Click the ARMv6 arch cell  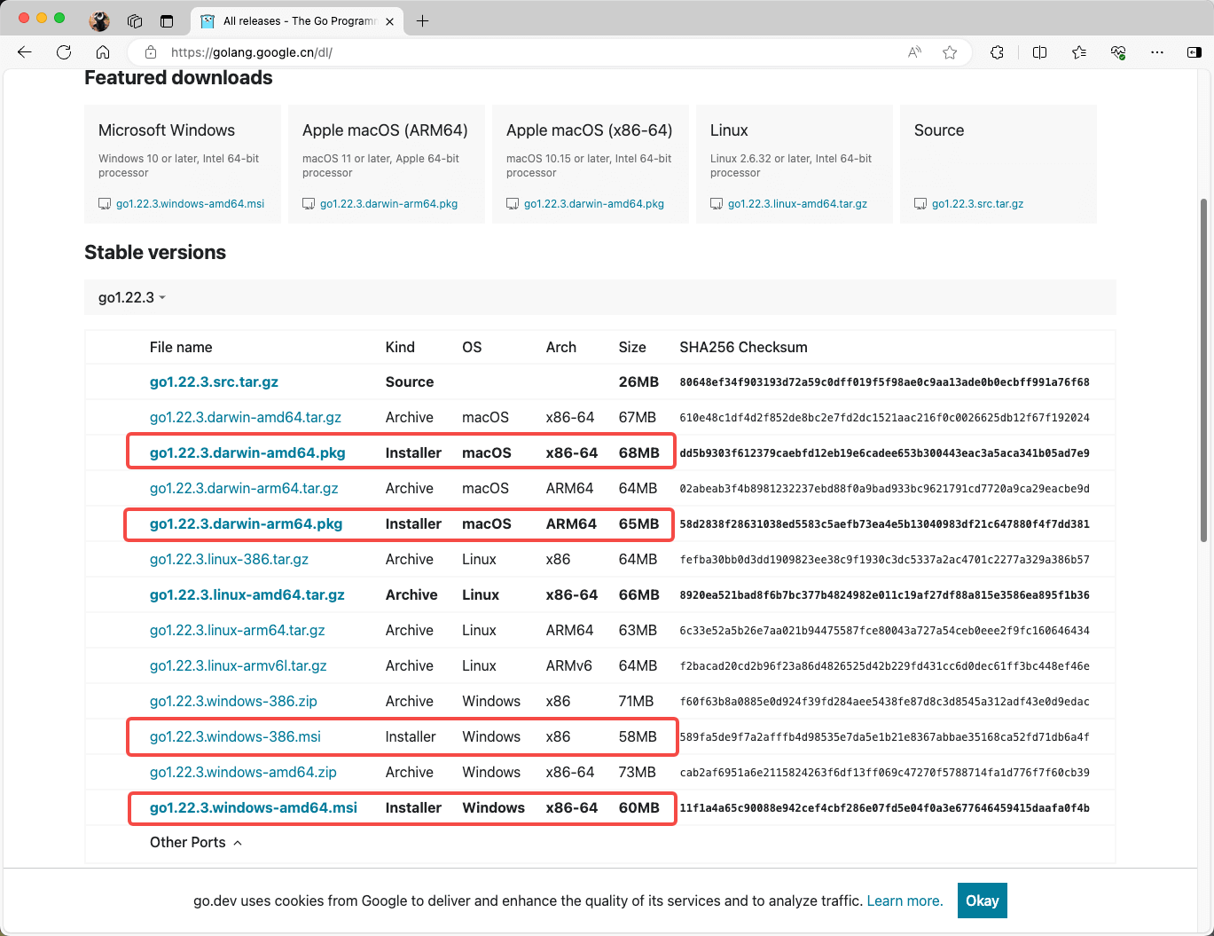(x=569, y=665)
